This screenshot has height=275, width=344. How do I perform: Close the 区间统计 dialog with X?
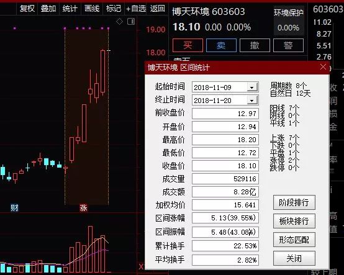pos(323,67)
